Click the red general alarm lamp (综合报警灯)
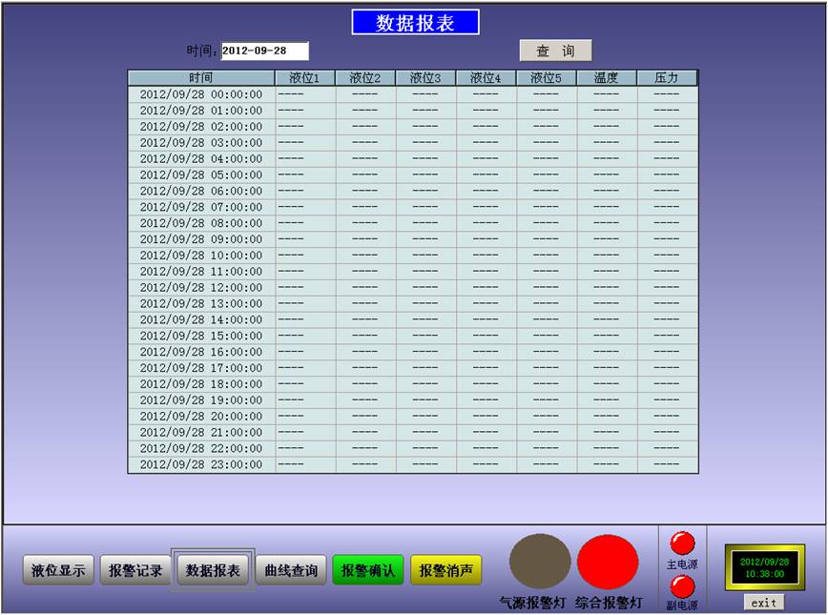Viewport: 828px width, 615px height. pos(608,562)
